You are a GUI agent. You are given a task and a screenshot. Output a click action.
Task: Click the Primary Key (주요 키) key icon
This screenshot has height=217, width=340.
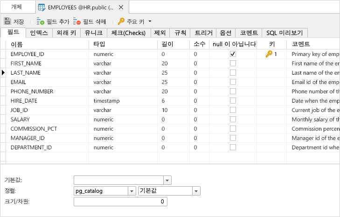121,21
